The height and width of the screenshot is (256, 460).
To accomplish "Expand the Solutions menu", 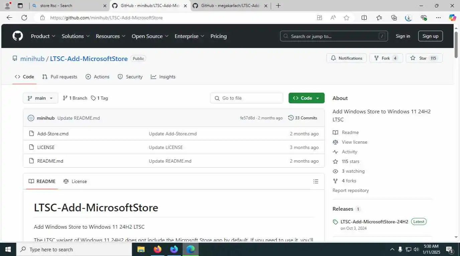I will coord(76,36).
